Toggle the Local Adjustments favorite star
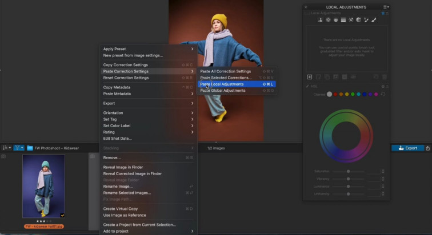Screen dimensions: 432x235 pyautogui.click(x=383, y=13)
